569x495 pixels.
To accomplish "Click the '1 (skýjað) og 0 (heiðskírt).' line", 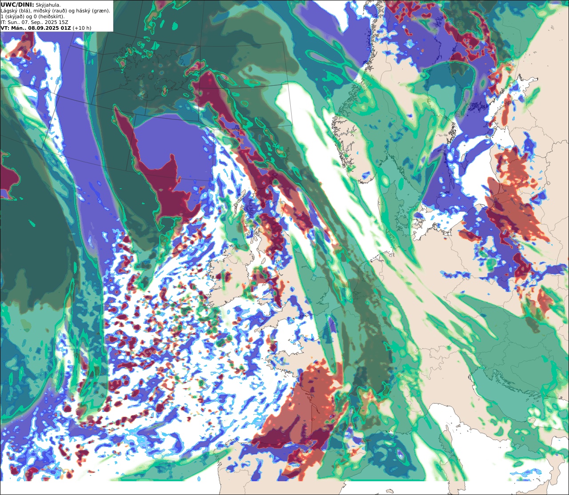I will [x=32, y=16].
